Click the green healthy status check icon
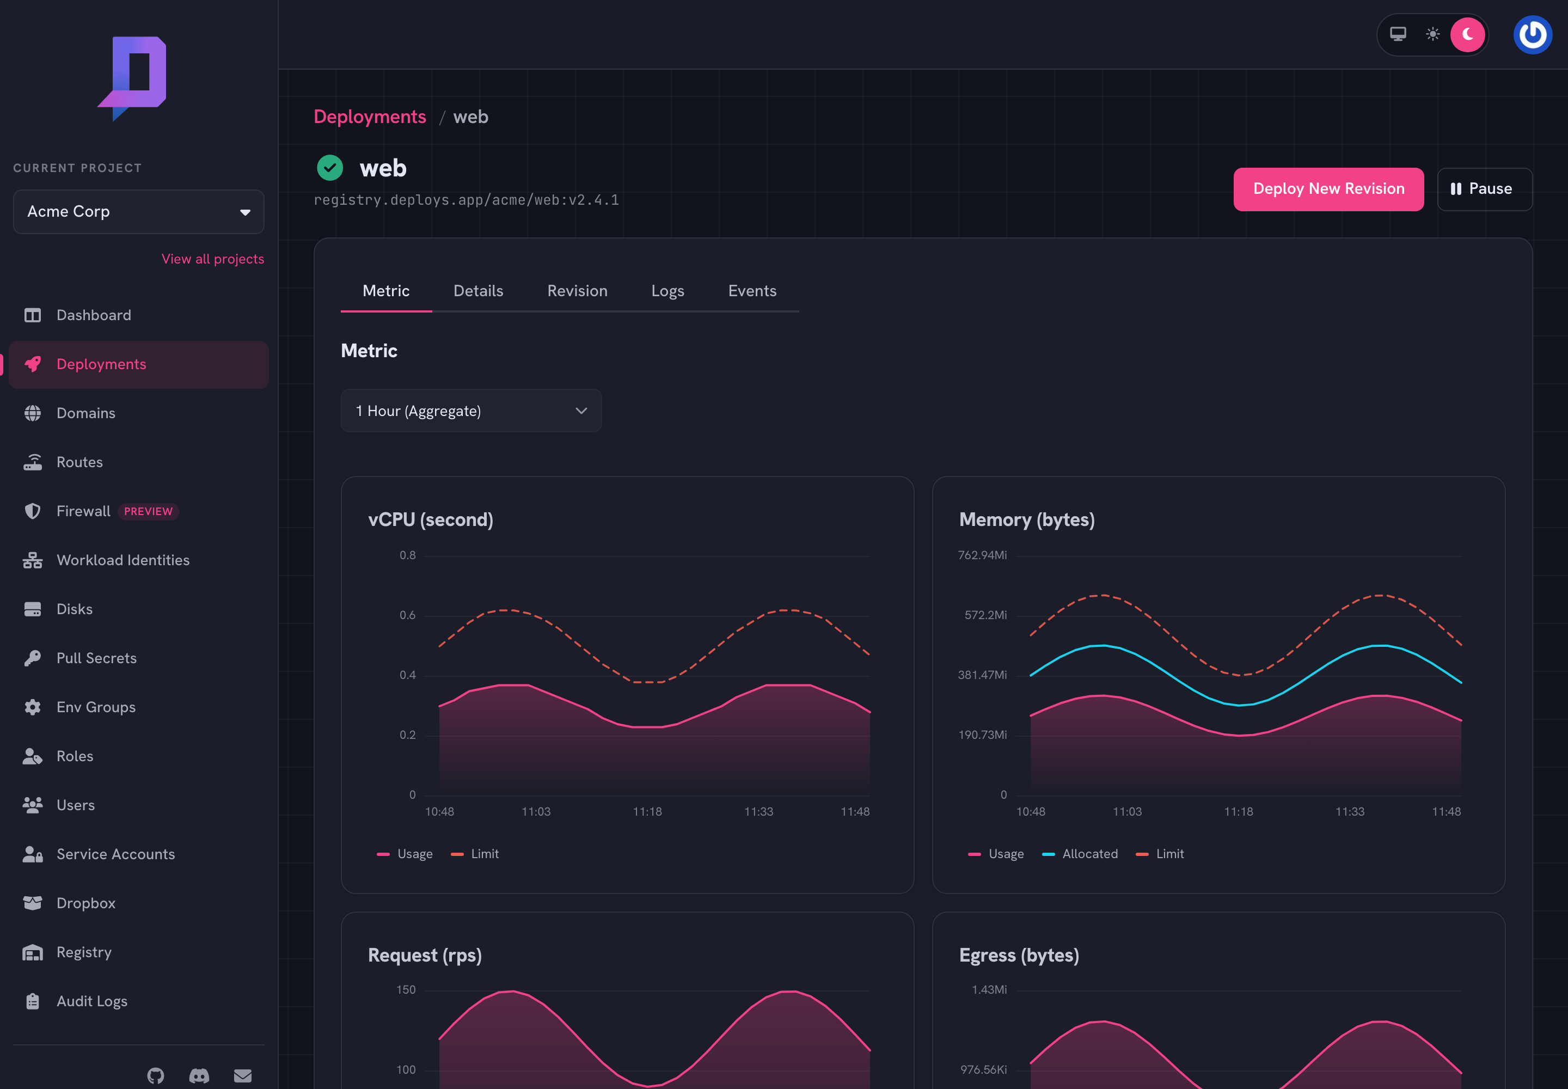Image resolution: width=1568 pixels, height=1089 pixels. (329, 168)
